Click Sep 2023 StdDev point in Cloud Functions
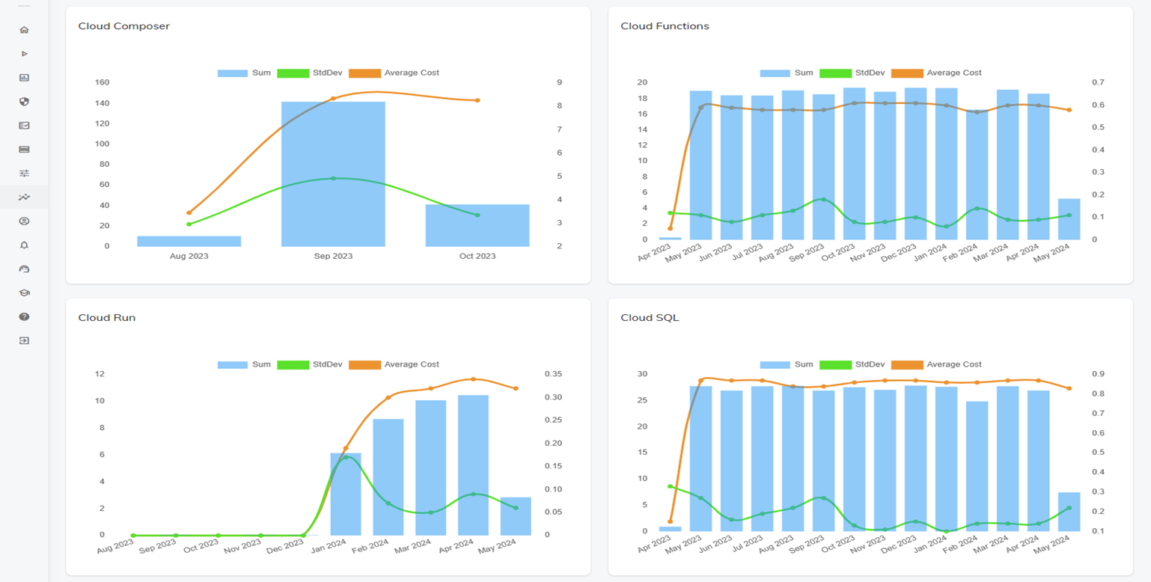Screen dimensions: 1151x582 tap(824, 200)
